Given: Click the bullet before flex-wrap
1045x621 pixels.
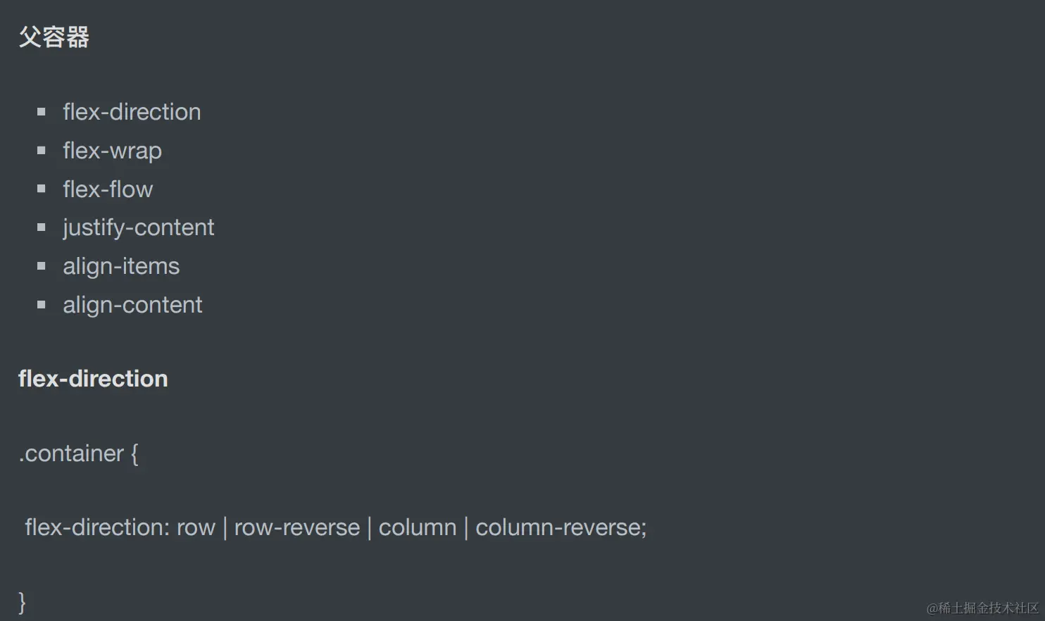Looking at the screenshot, I should click(x=42, y=151).
